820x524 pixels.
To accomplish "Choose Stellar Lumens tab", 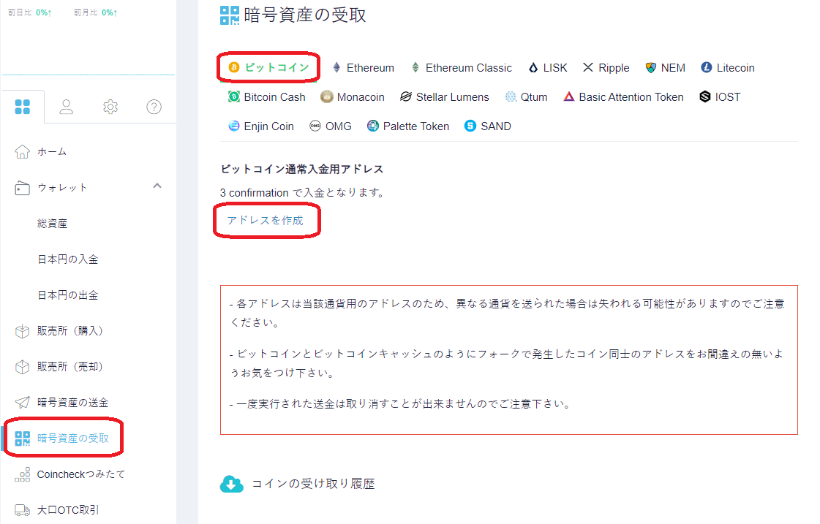I will [445, 97].
